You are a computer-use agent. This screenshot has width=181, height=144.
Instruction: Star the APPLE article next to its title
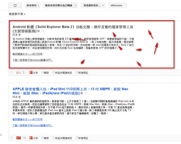pyautogui.click(x=86, y=93)
